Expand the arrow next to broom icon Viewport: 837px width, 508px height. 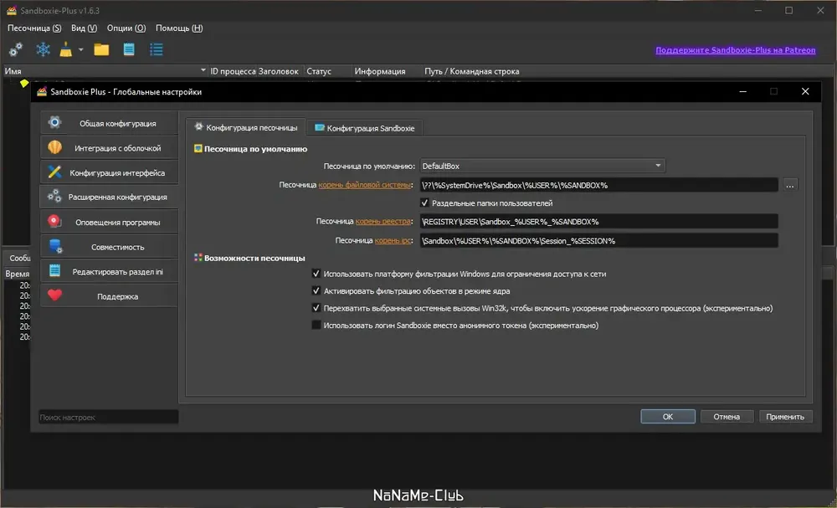coord(80,49)
